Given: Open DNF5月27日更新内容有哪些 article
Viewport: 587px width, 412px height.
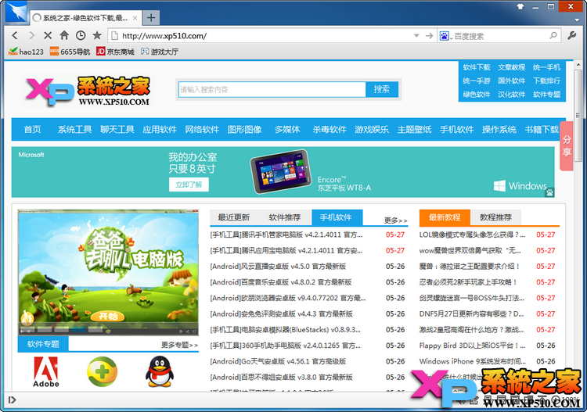Looking at the screenshot, I should click(471, 314).
